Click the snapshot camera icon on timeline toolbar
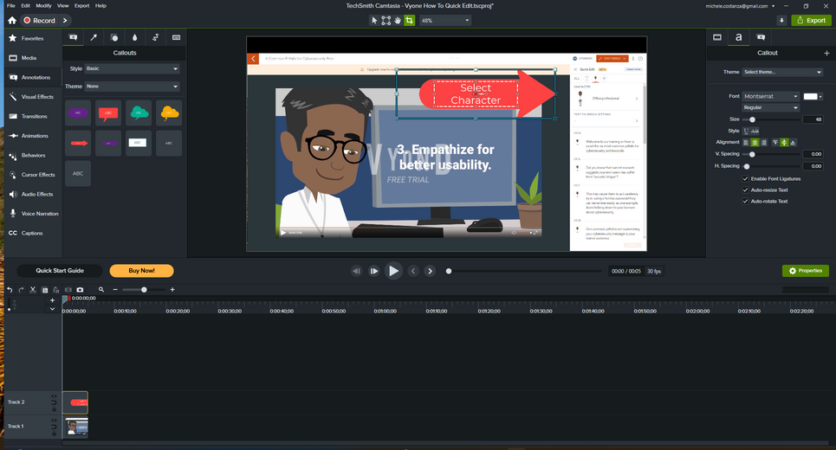 tap(80, 290)
